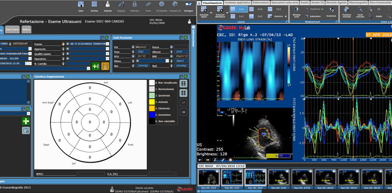Select the Posizione manuale hand tool

tap(346, 9)
